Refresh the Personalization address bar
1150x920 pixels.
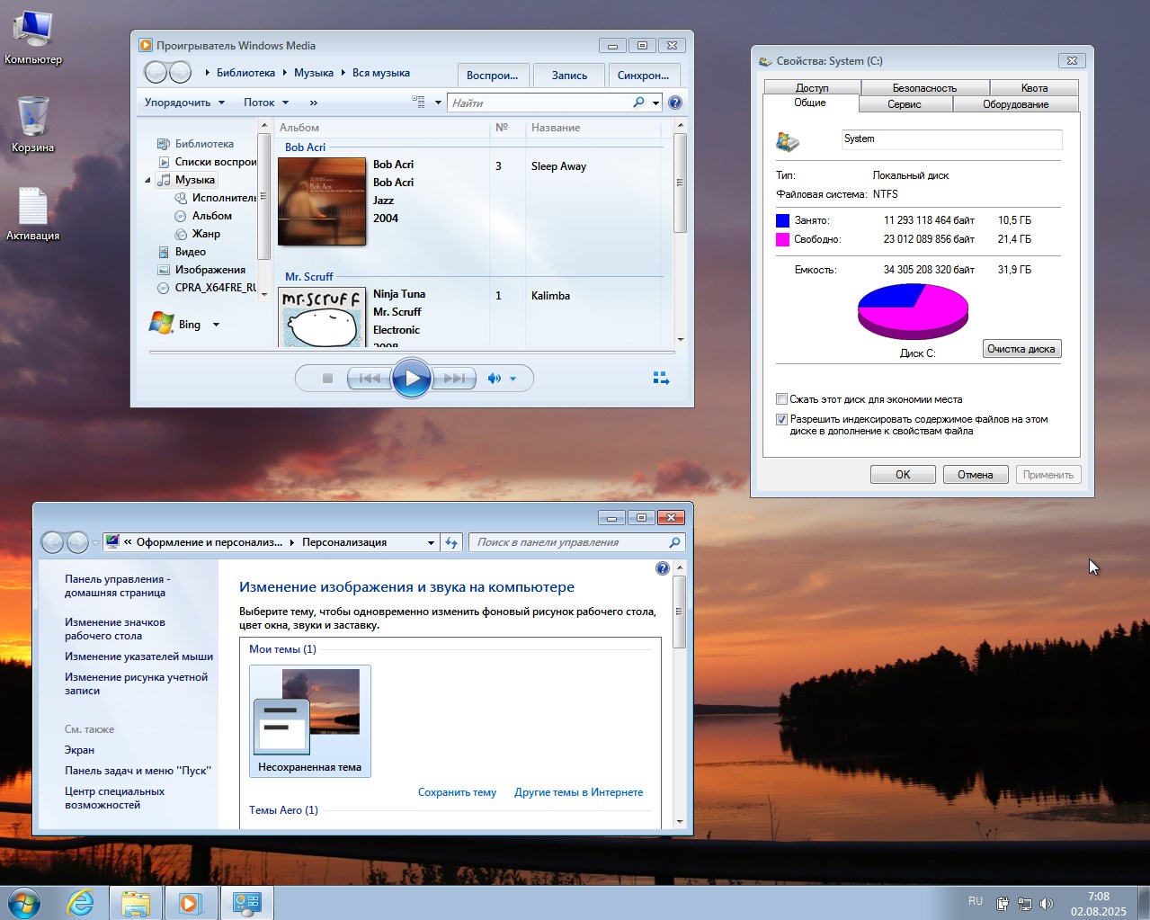(x=451, y=542)
